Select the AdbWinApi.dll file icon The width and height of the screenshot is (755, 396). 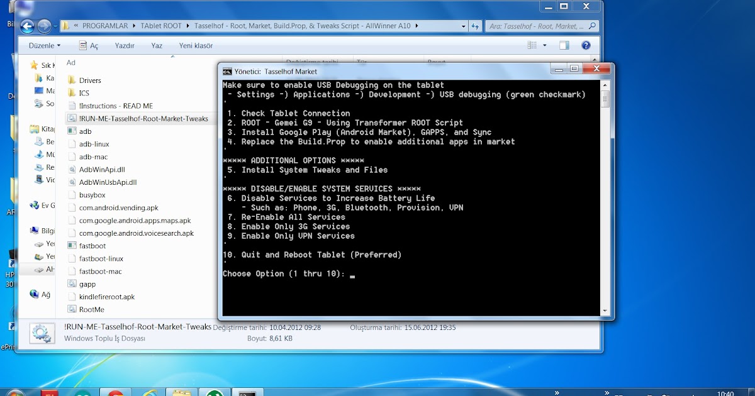point(71,170)
